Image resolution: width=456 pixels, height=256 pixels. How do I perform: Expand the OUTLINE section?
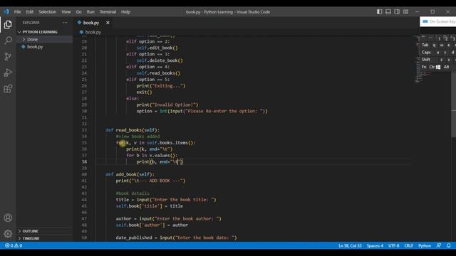30,231
